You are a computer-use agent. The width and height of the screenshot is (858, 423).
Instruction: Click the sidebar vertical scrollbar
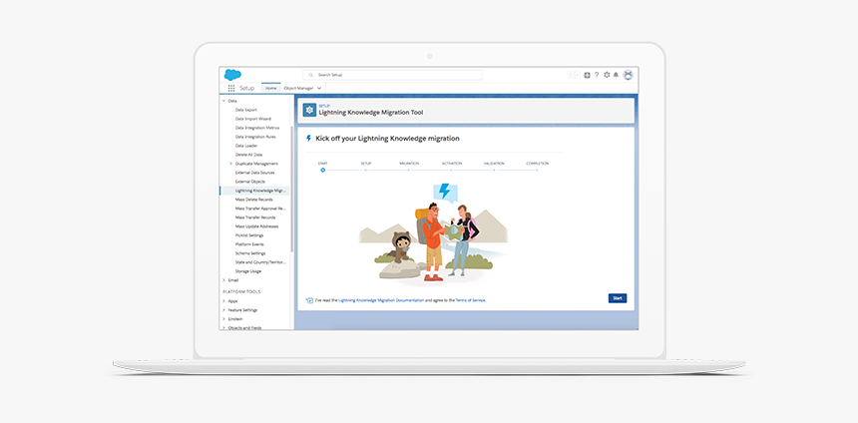(x=291, y=189)
